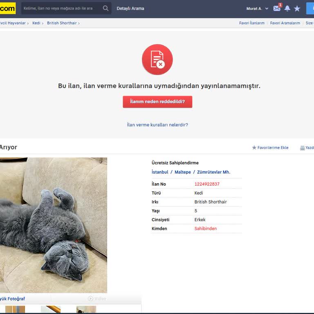
Task: Click listing number 1224922837
Action: coord(207,184)
